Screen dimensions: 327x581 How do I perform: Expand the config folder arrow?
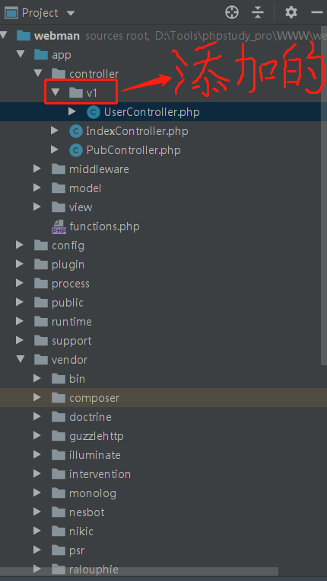[20, 245]
